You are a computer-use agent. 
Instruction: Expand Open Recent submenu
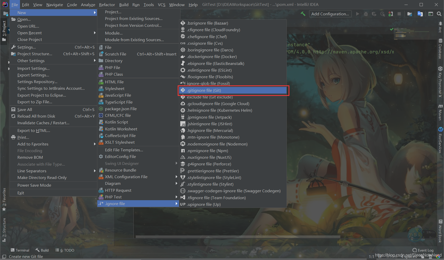click(x=53, y=33)
